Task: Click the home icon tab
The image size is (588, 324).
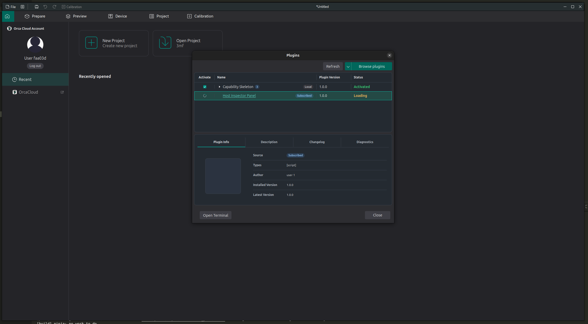Action: pyautogui.click(x=7, y=16)
